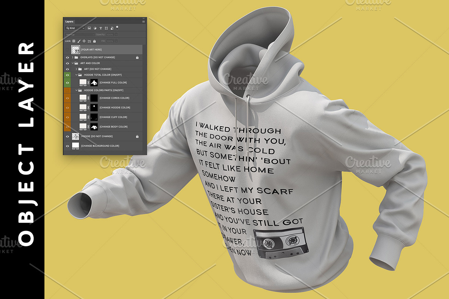Click folder icon of ART AND COLOR group
449x299 pixels.
(76, 63)
